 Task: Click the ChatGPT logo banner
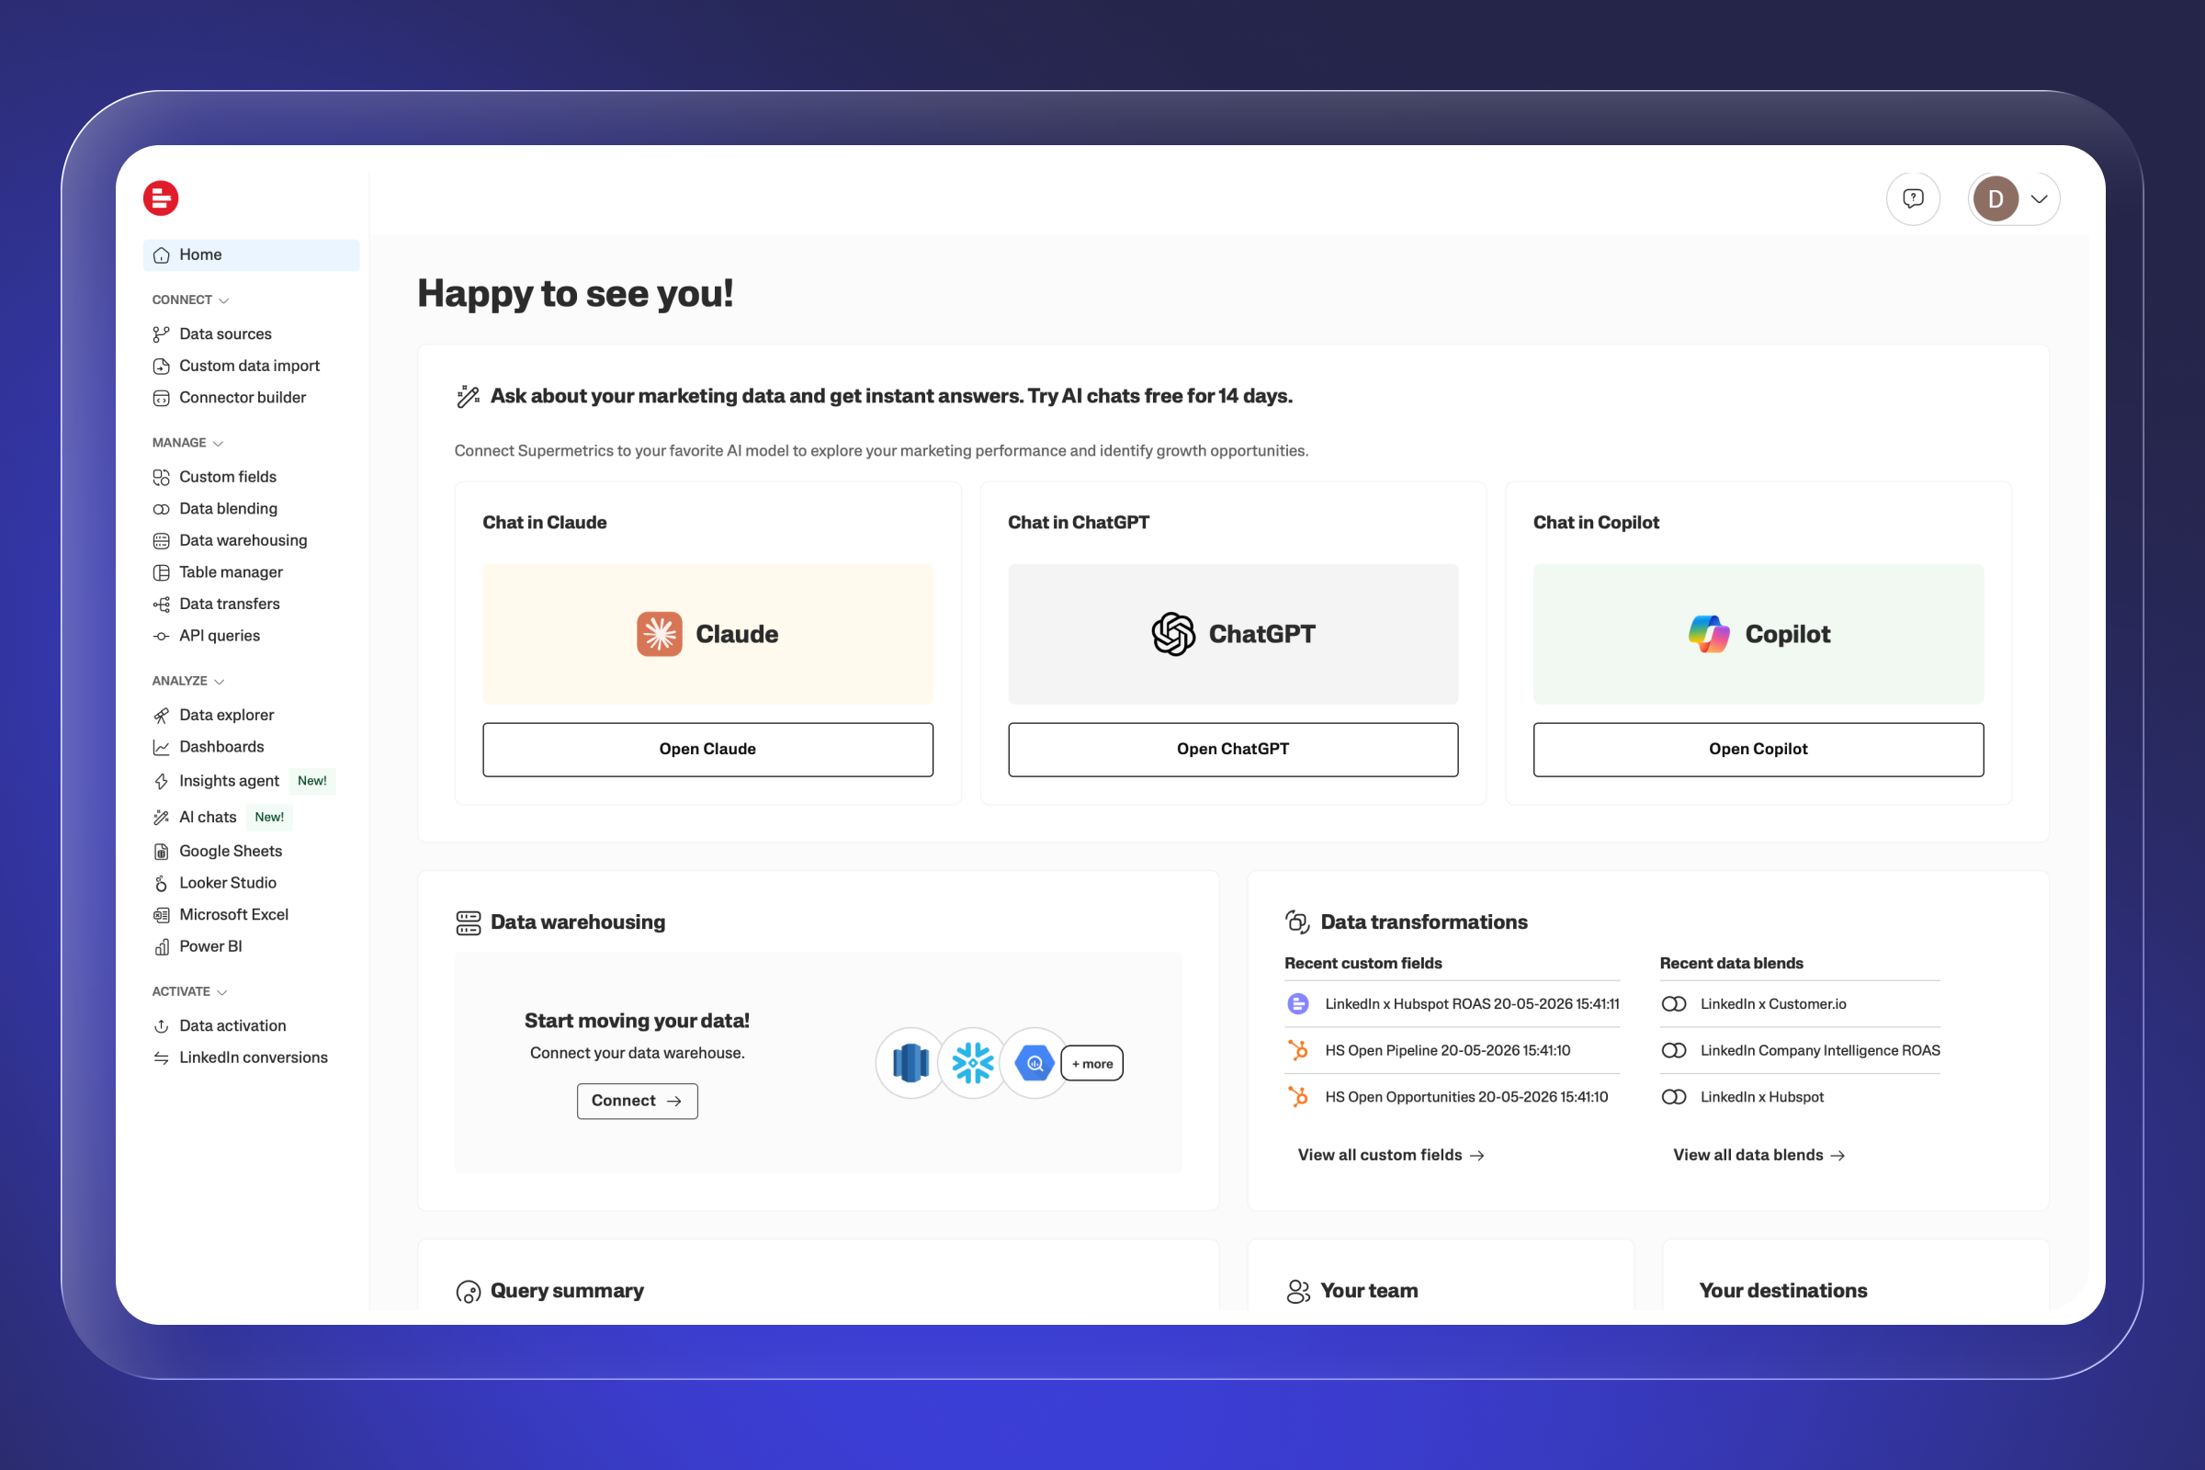coord(1233,634)
